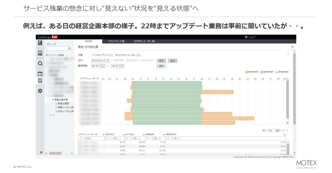Open the 09:00 start time dropdown
Viewport: 332px width, 173px height.
point(101,66)
